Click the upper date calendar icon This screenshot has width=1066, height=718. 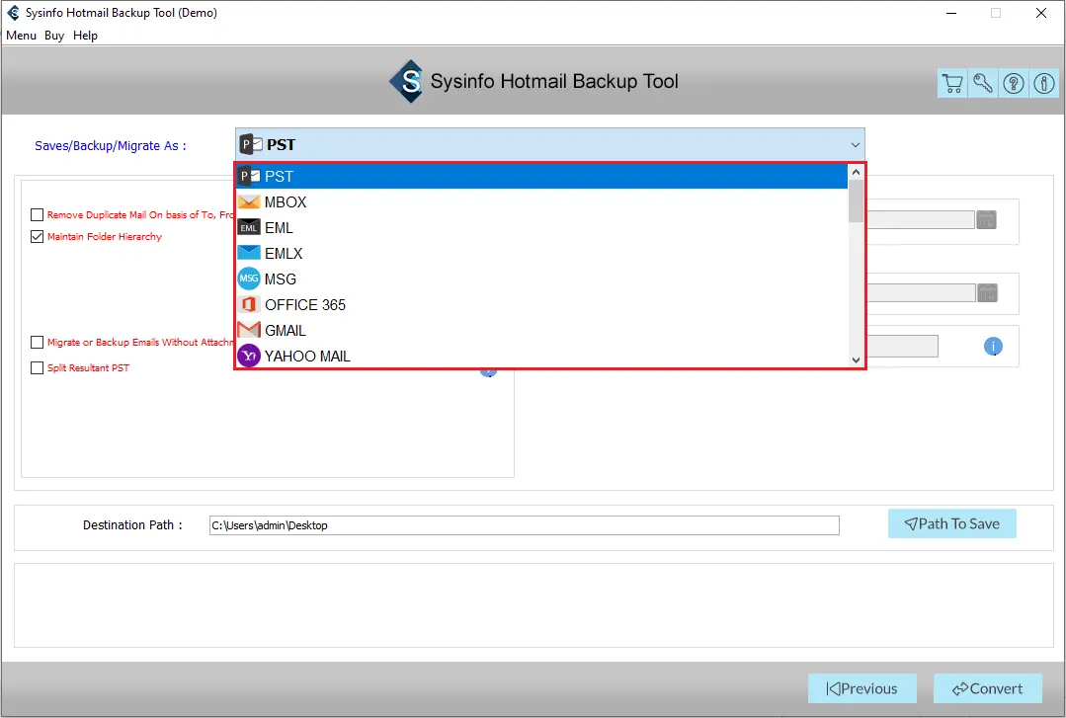[986, 219]
